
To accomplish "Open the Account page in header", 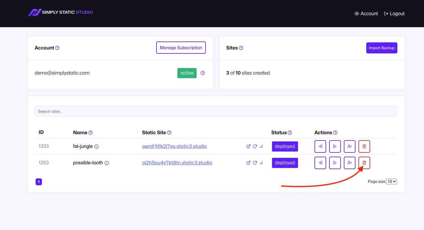I will click(x=366, y=14).
